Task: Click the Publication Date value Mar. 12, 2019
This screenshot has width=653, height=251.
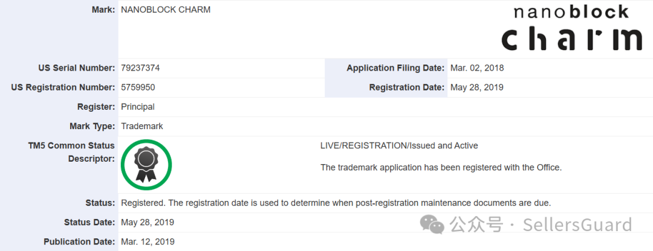Action: coord(148,241)
